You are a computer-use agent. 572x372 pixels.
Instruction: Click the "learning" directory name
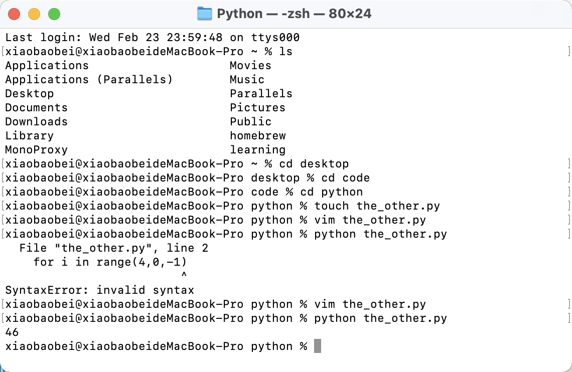258,150
